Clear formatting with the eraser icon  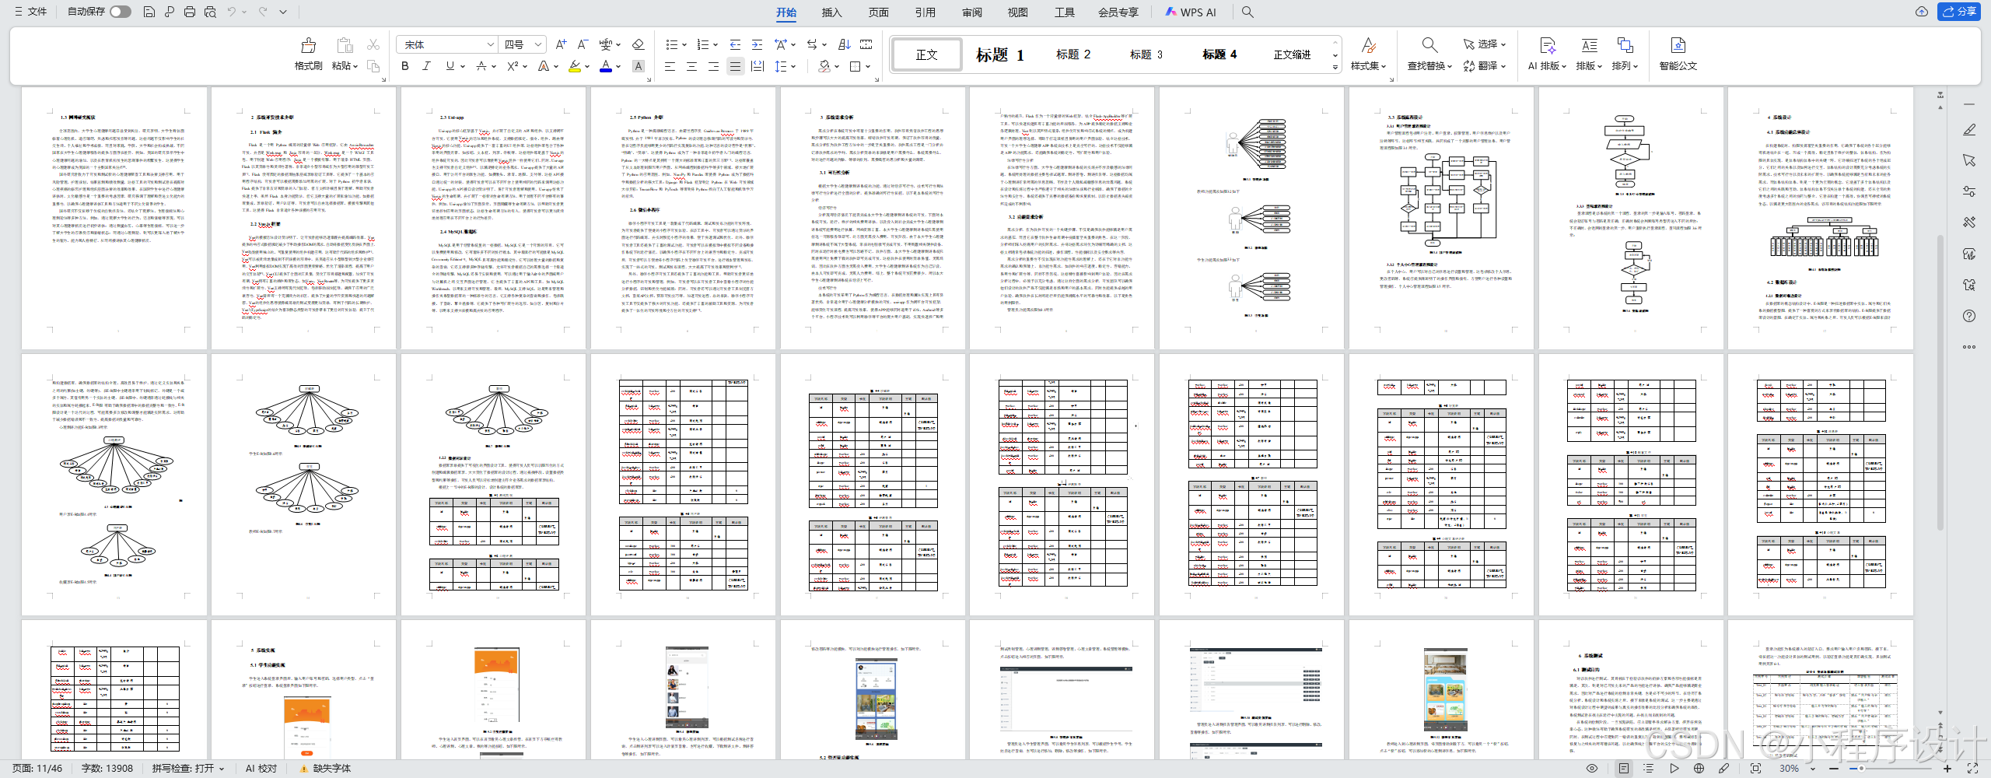[x=639, y=44]
